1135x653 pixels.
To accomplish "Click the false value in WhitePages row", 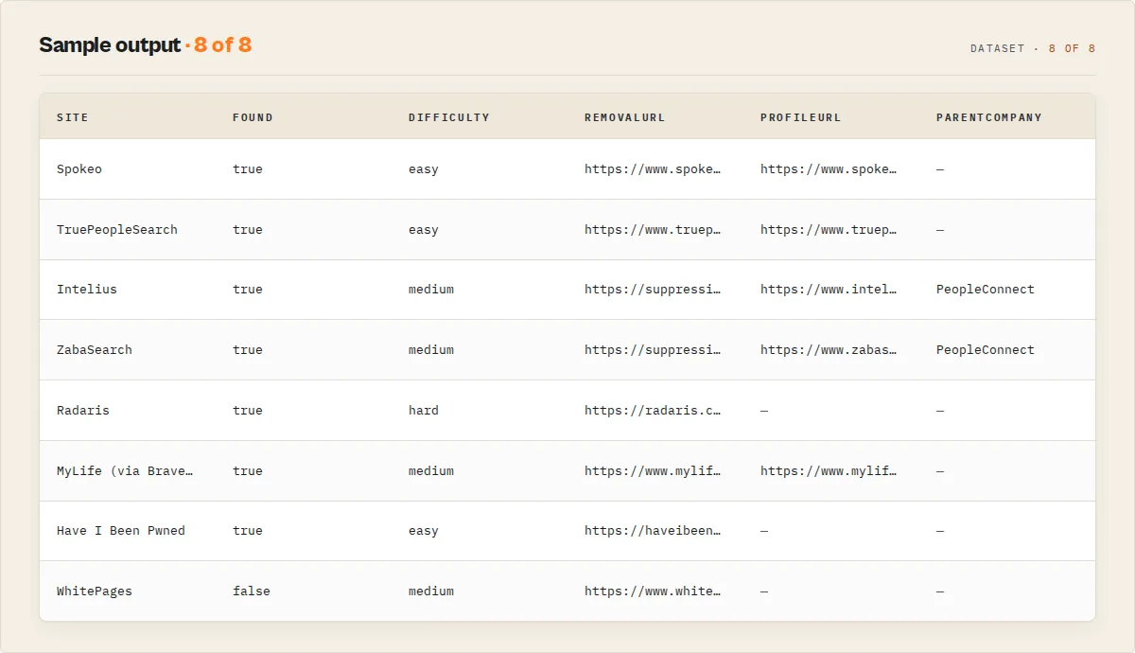I will 252,591.
